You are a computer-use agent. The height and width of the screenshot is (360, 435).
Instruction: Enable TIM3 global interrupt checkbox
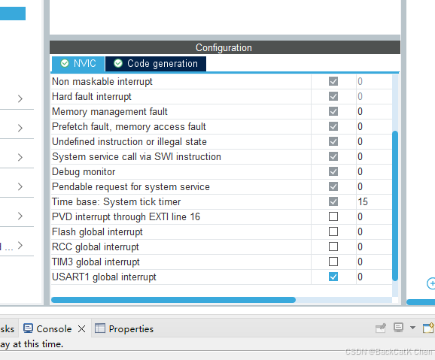pos(333,262)
